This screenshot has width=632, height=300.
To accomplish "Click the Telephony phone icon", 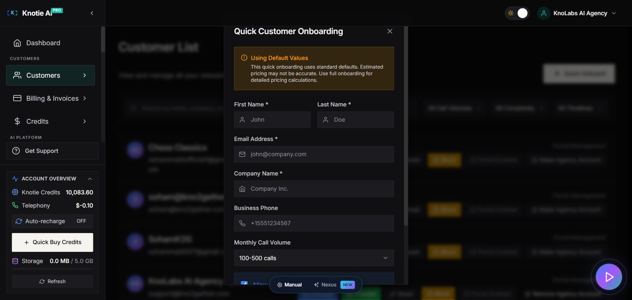I will pos(15,205).
